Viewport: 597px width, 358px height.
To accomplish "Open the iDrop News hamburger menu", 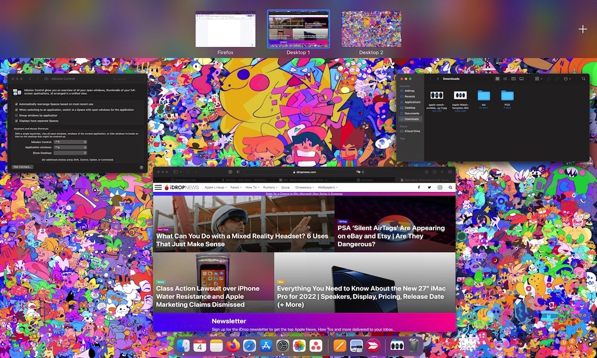I will pos(158,187).
